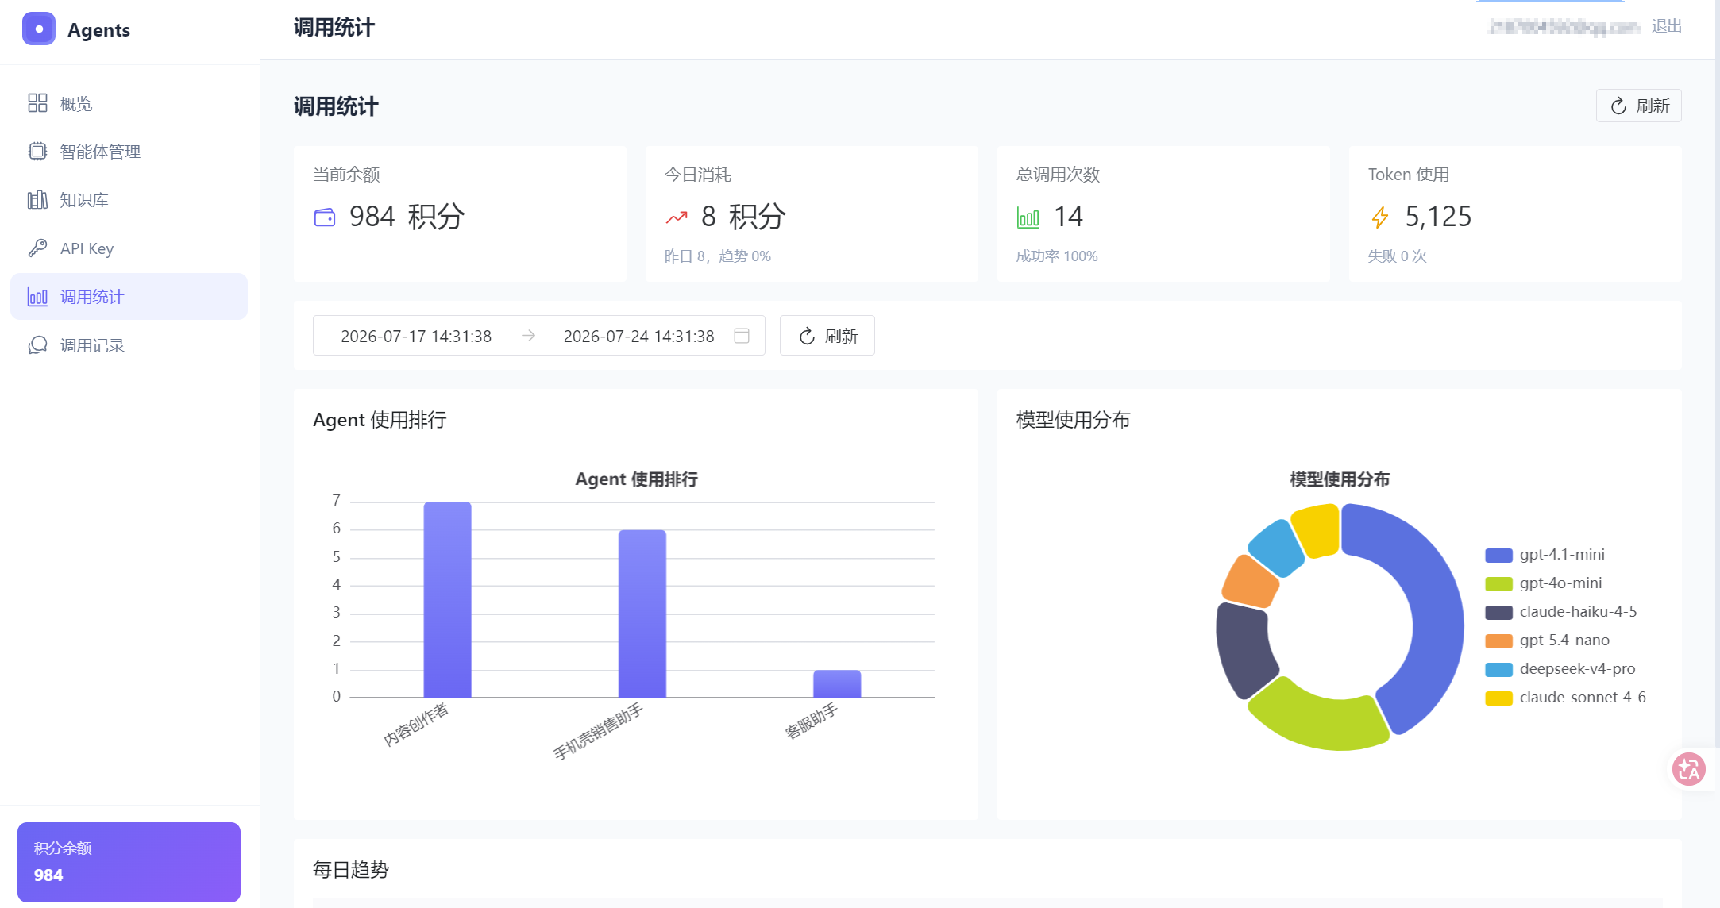Click the green chart icon in 总调用次数
Viewport: 1720px width, 908px height.
tap(1028, 217)
